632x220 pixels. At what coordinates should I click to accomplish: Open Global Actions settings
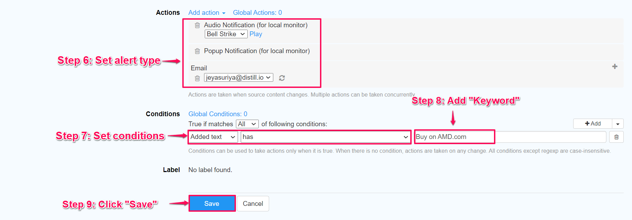(x=257, y=12)
